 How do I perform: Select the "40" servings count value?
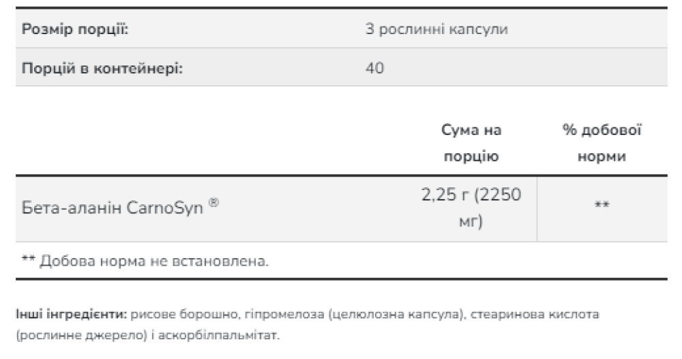pyautogui.click(x=375, y=68)
